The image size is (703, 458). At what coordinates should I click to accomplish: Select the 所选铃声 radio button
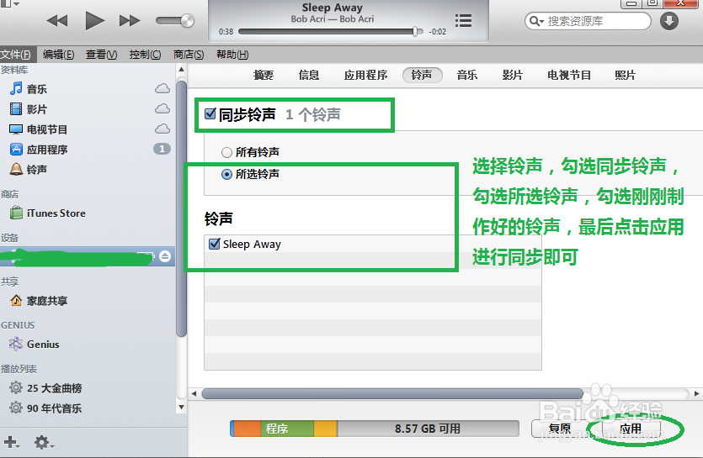226,174
